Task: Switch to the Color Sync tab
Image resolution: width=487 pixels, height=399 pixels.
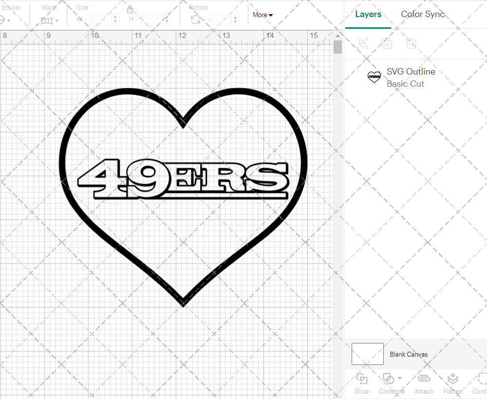Action: coord(423,14)
